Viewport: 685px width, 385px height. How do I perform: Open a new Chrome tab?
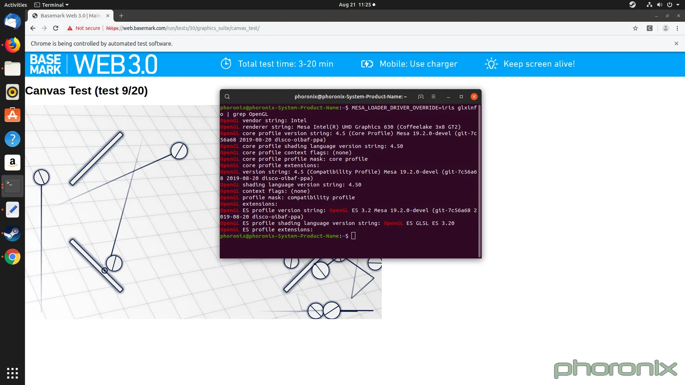pos(121,16)
